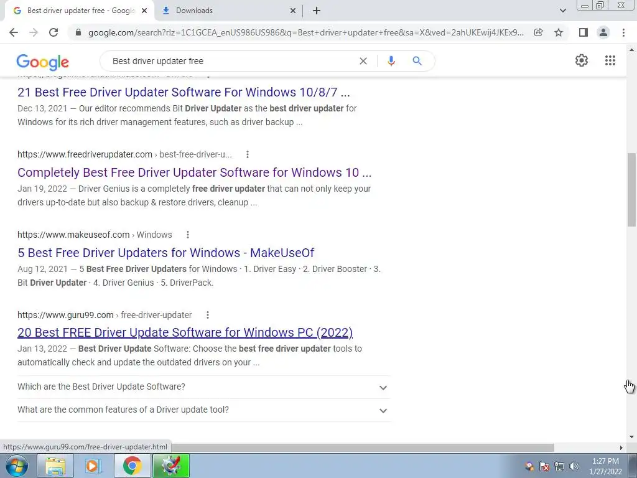This screenshot has width=637, height=478.
Task: Open '21 Best Free Driver Updater Software' result
Action: click(x=184, y=92)
